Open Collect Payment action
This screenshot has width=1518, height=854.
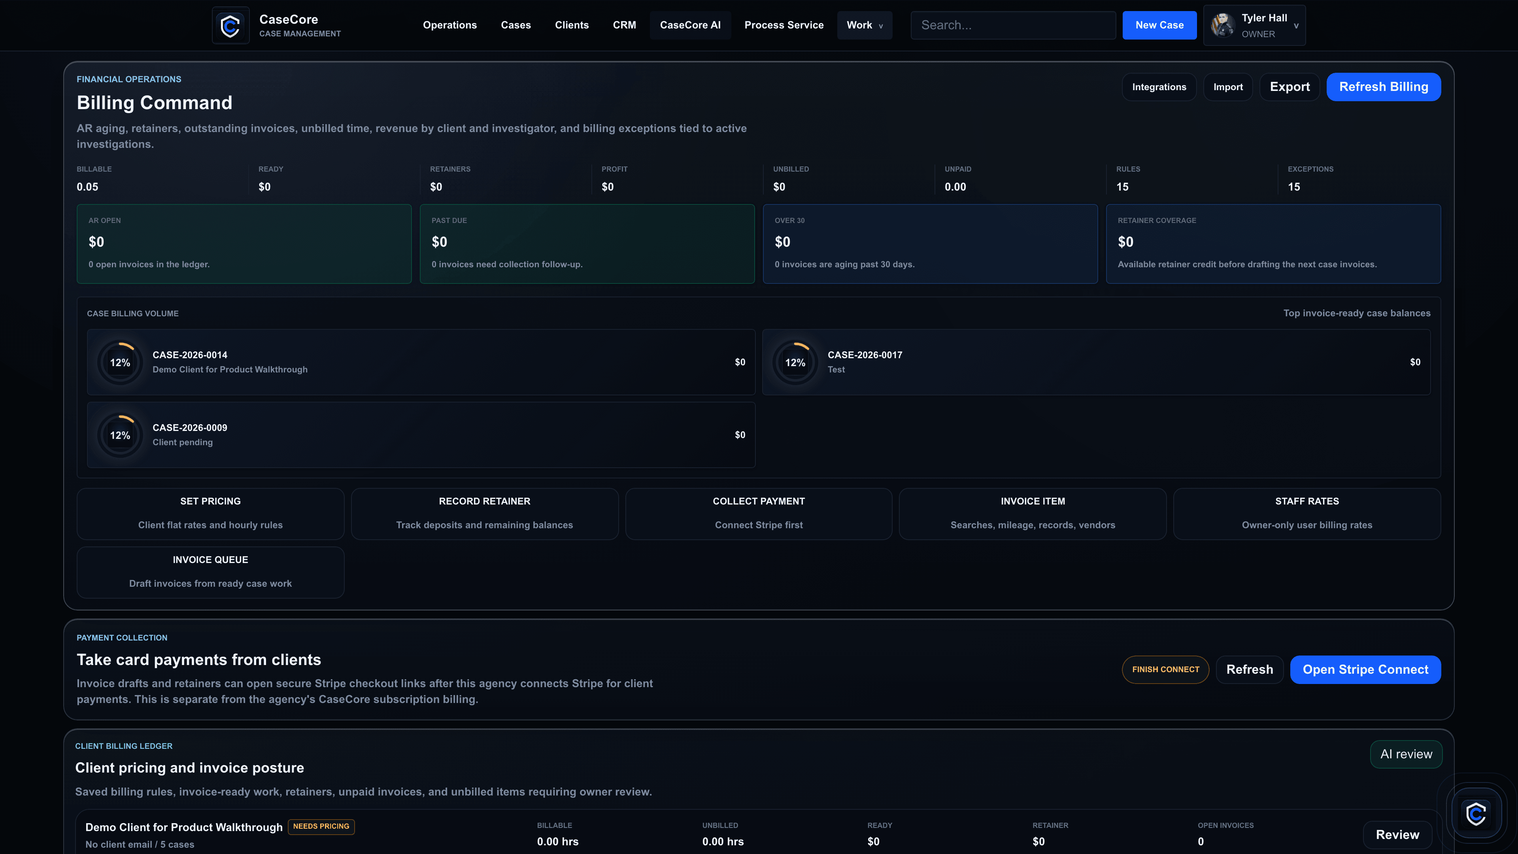click(759, 514)
